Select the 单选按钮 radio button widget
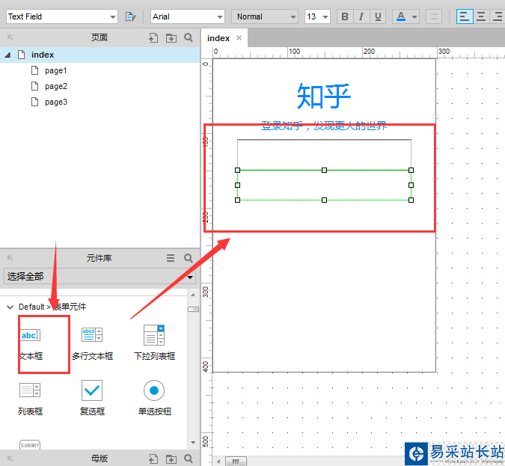505x466 pixels. (155, 398)
